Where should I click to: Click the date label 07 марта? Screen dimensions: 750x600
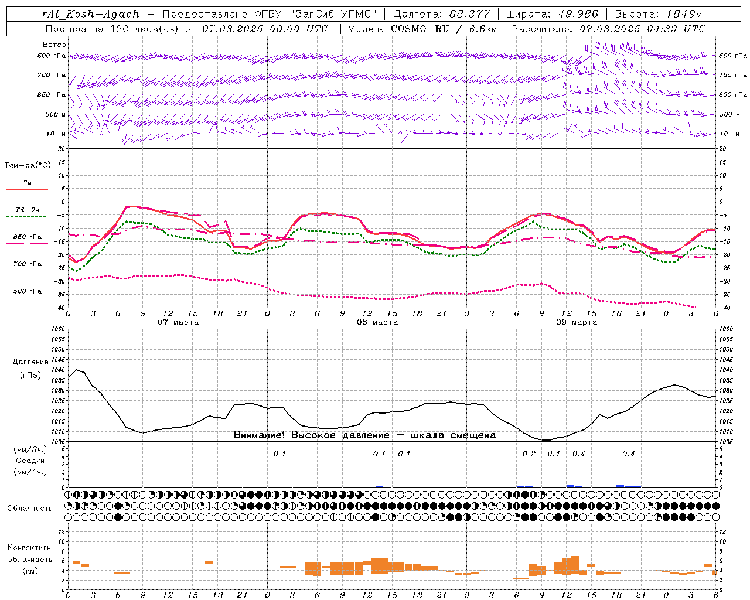tap(178, 322)
